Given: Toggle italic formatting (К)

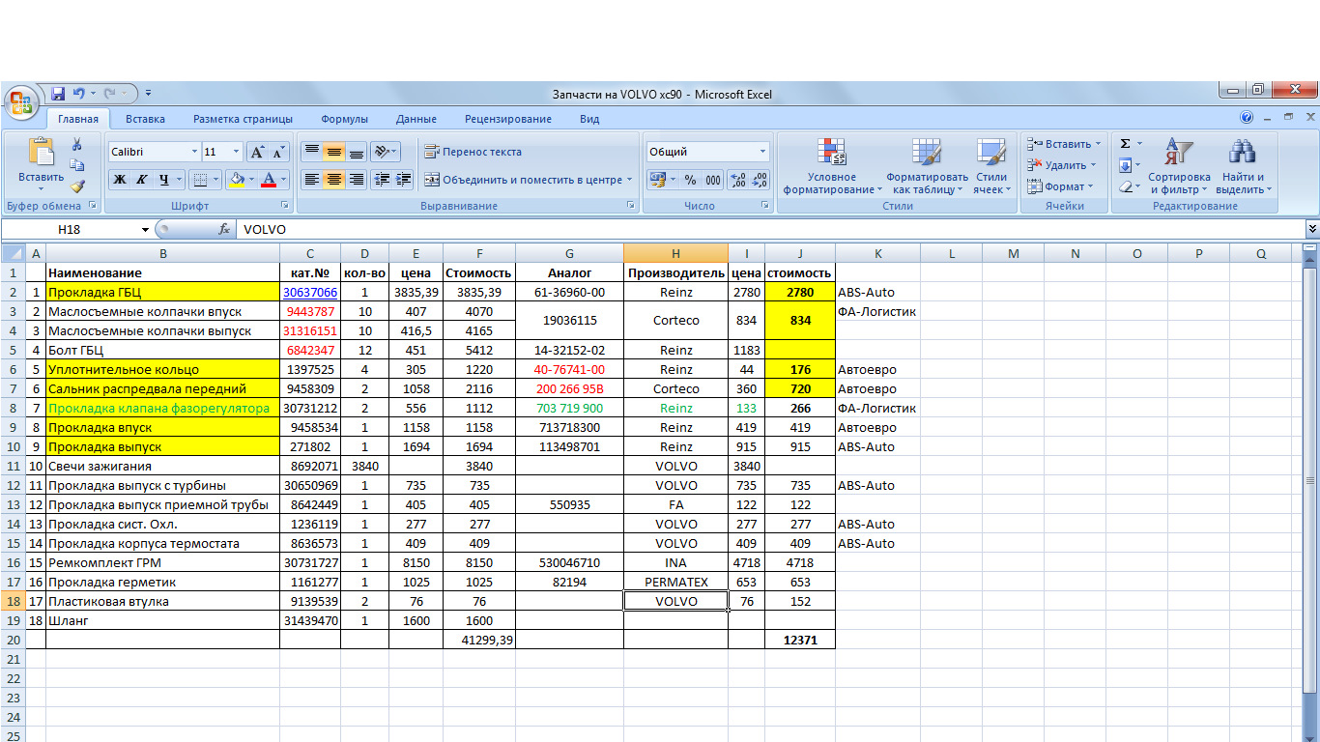Looking at the screenshot, I should tap(142, 180).
